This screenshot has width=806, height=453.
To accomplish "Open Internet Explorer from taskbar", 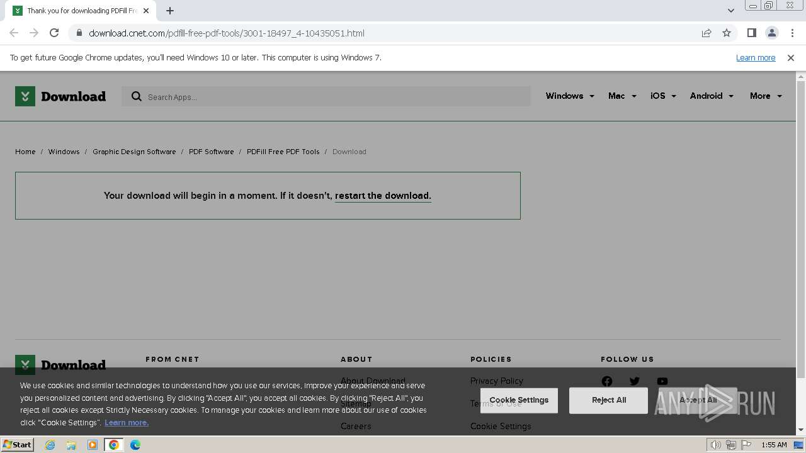I will 50,445.
